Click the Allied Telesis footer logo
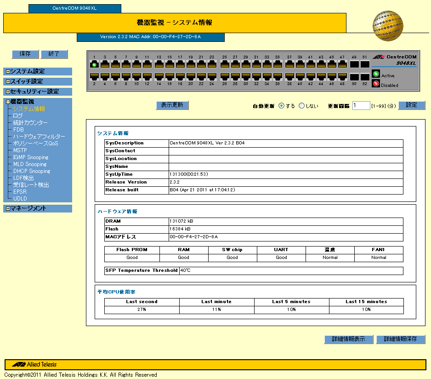The image size is (431, 379). coord(34,364)
